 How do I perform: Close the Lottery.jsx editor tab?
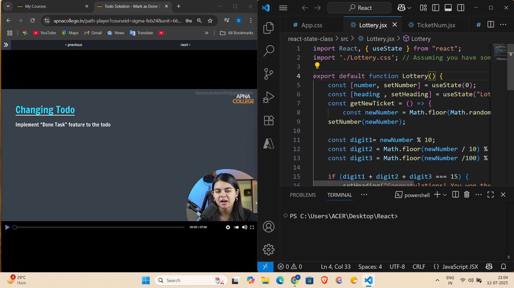pos(395,24)
